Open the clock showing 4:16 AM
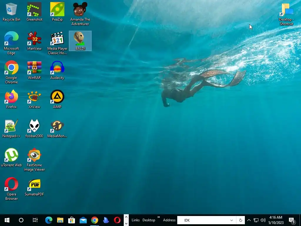Viewport: 301px width, 226px height. click(276, 220)
